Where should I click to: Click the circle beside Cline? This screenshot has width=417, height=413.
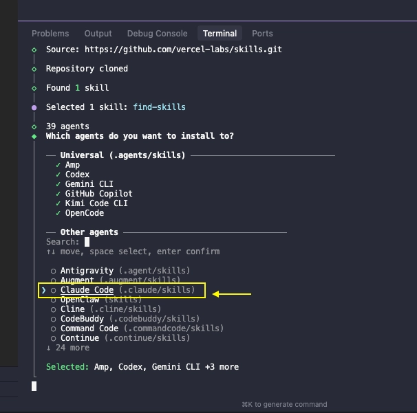[54, 309]
